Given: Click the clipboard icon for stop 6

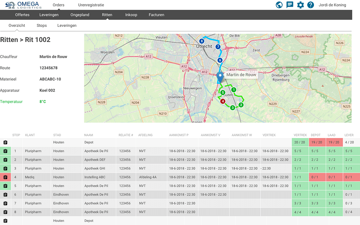Looking at the screenshot, I should point(5,195).
